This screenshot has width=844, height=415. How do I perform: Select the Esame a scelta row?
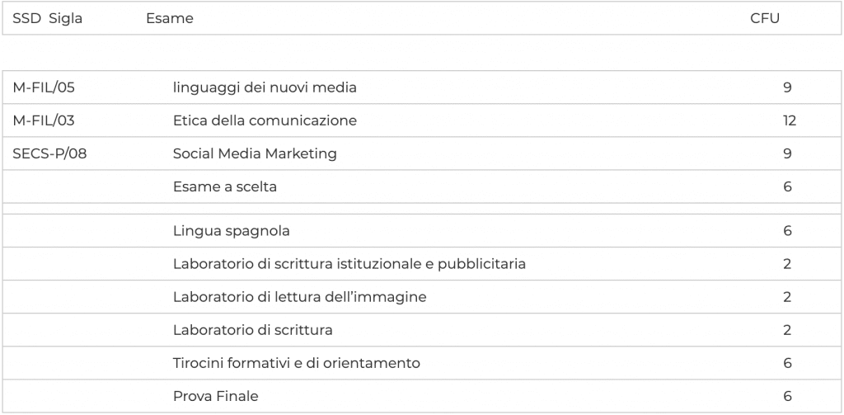pyautogui.click(x=421, y=186)
